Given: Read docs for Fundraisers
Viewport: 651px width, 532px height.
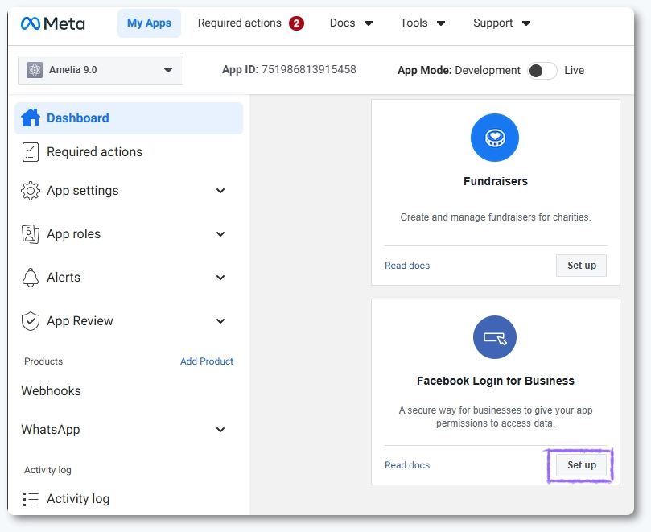Looking at the screenshot, I should [x=406, y=266].
